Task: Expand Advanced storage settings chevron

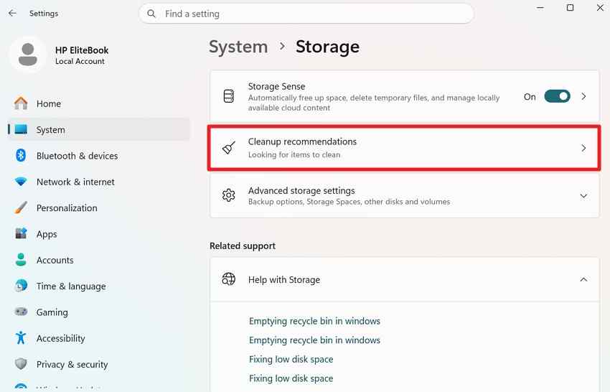Action: pos(583,196)
